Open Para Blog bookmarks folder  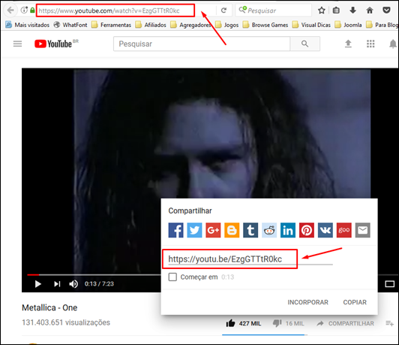point(382,25)
